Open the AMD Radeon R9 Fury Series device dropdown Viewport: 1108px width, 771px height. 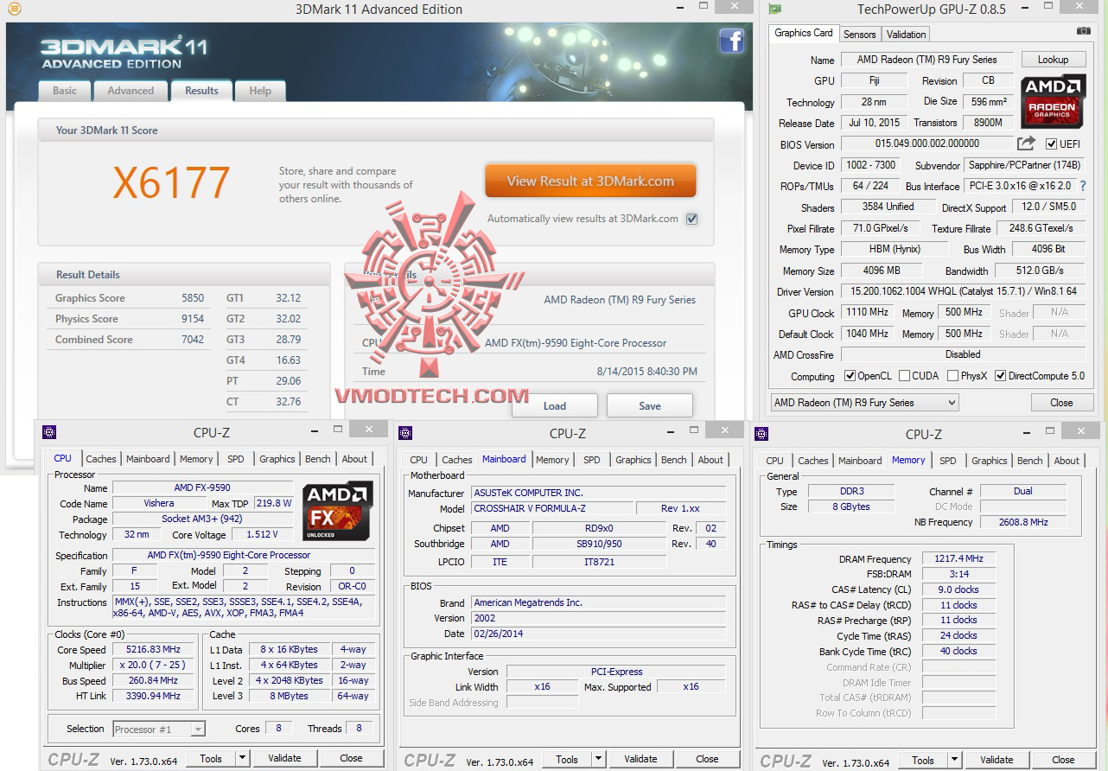(951, 401)
